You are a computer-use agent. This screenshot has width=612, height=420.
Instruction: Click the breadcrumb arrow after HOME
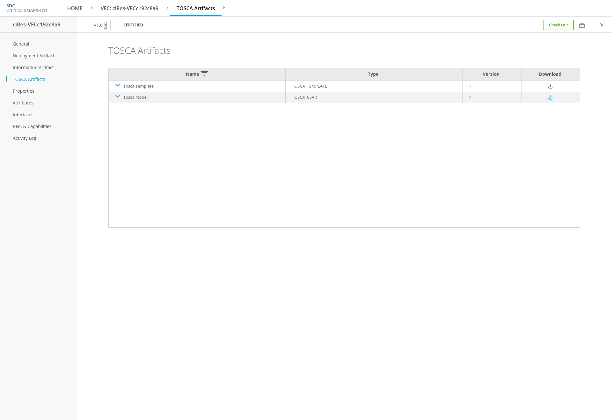coord(91,8)
